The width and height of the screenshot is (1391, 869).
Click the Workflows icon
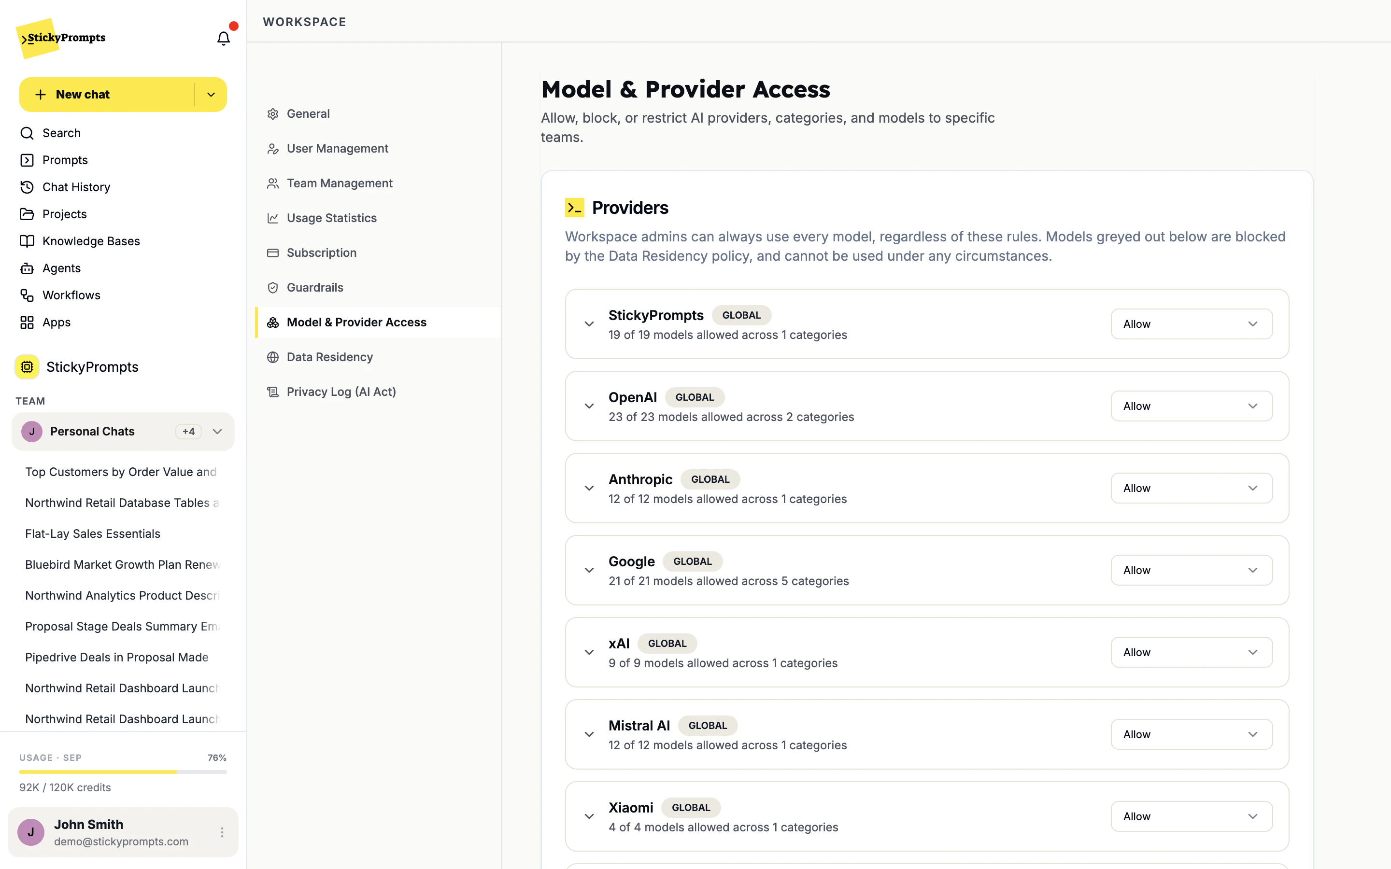click(27, 295)
